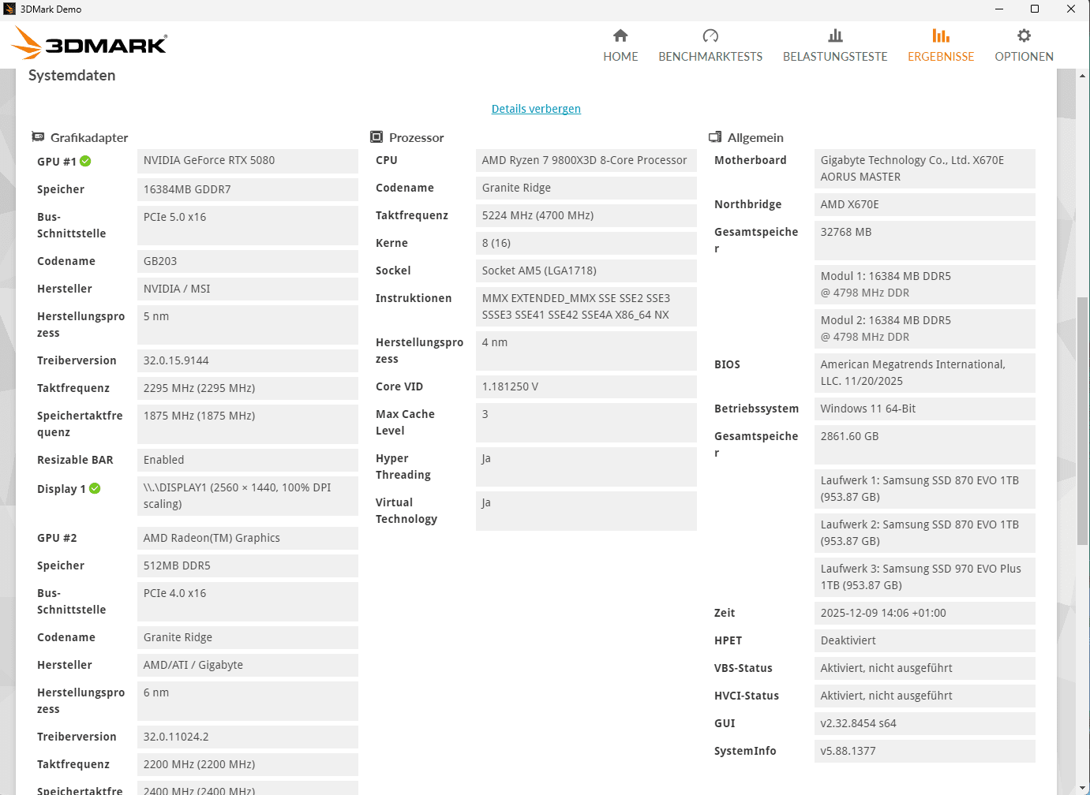Click the Grafikadapter section icon
The width and height of the screenshot is (1090, 795).
[38, 137]
